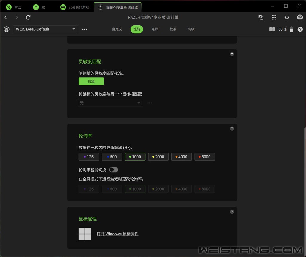This screenshot has height=257, width=306.
Task: Expand the WEISTANG-Default profile dropdown
Action: pos(45,29)
